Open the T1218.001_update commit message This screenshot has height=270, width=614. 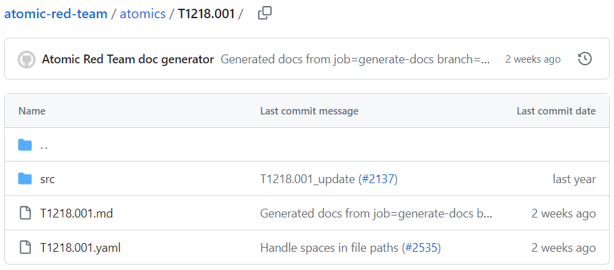click(307, 179)
